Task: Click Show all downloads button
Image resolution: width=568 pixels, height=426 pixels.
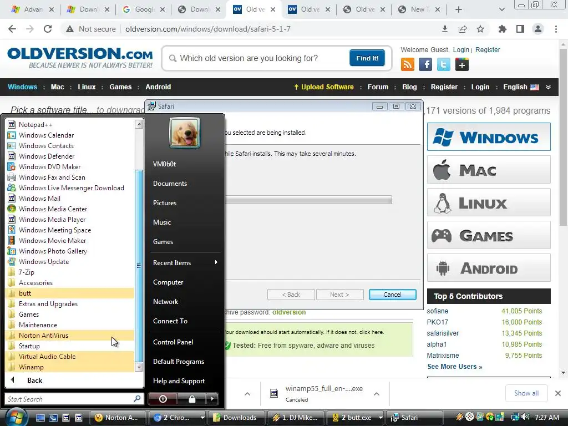Action: [x=526, y=393]
